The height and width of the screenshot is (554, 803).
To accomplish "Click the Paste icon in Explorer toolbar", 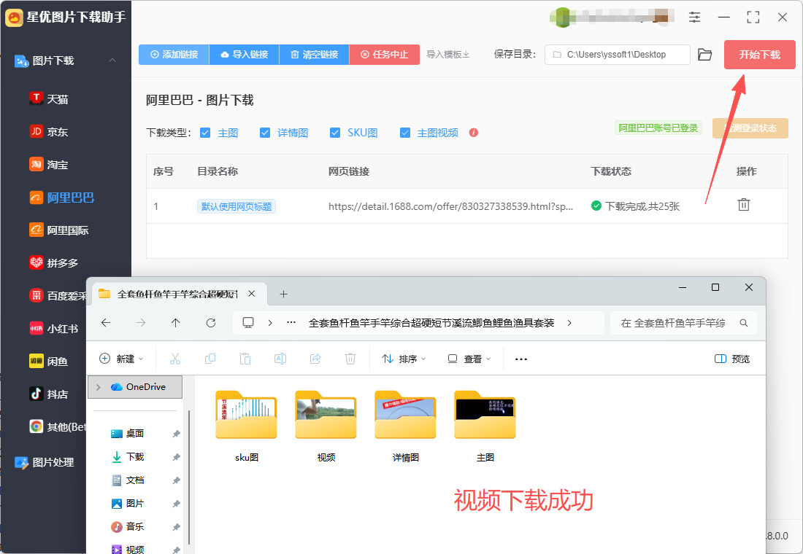I will pyautogui.click(x=245, y=359).
